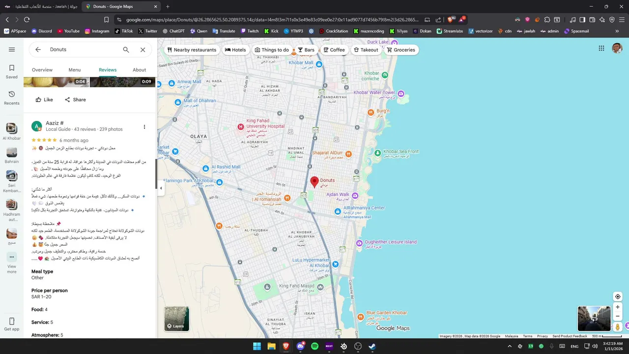Select the Reviews tab
The height and width of the screenshot is (354, 629).
click(x=108, y=70)
